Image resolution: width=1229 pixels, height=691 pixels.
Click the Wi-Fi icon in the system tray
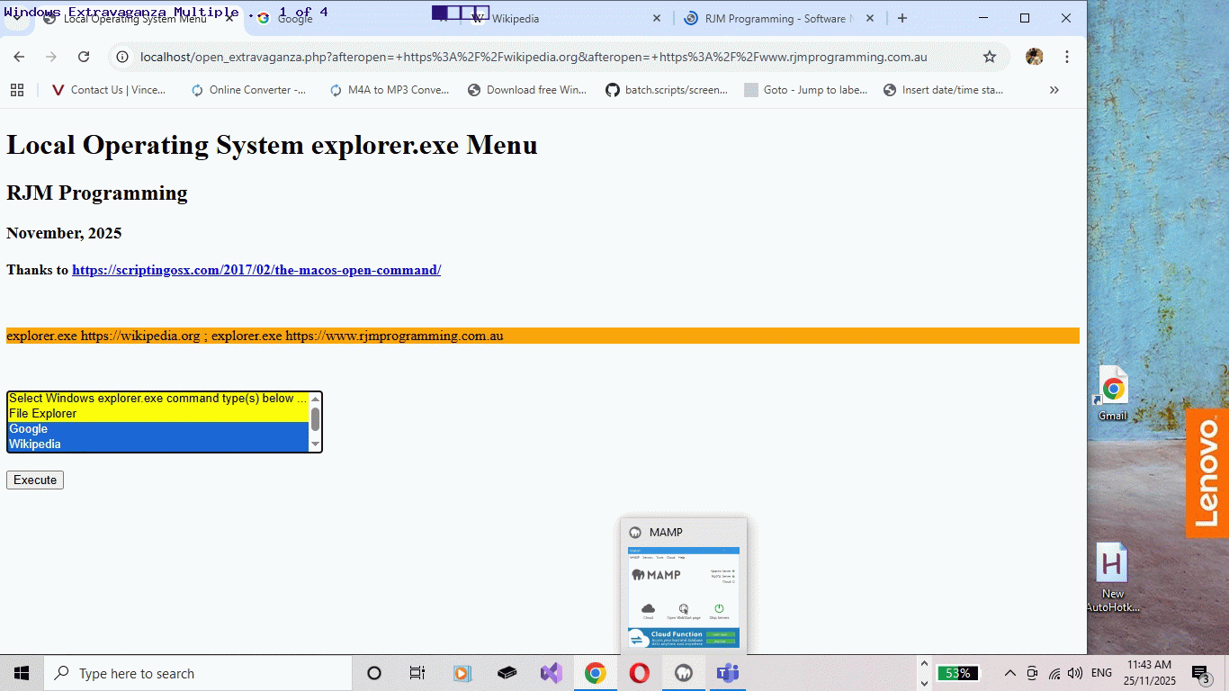coord(1054,672)
